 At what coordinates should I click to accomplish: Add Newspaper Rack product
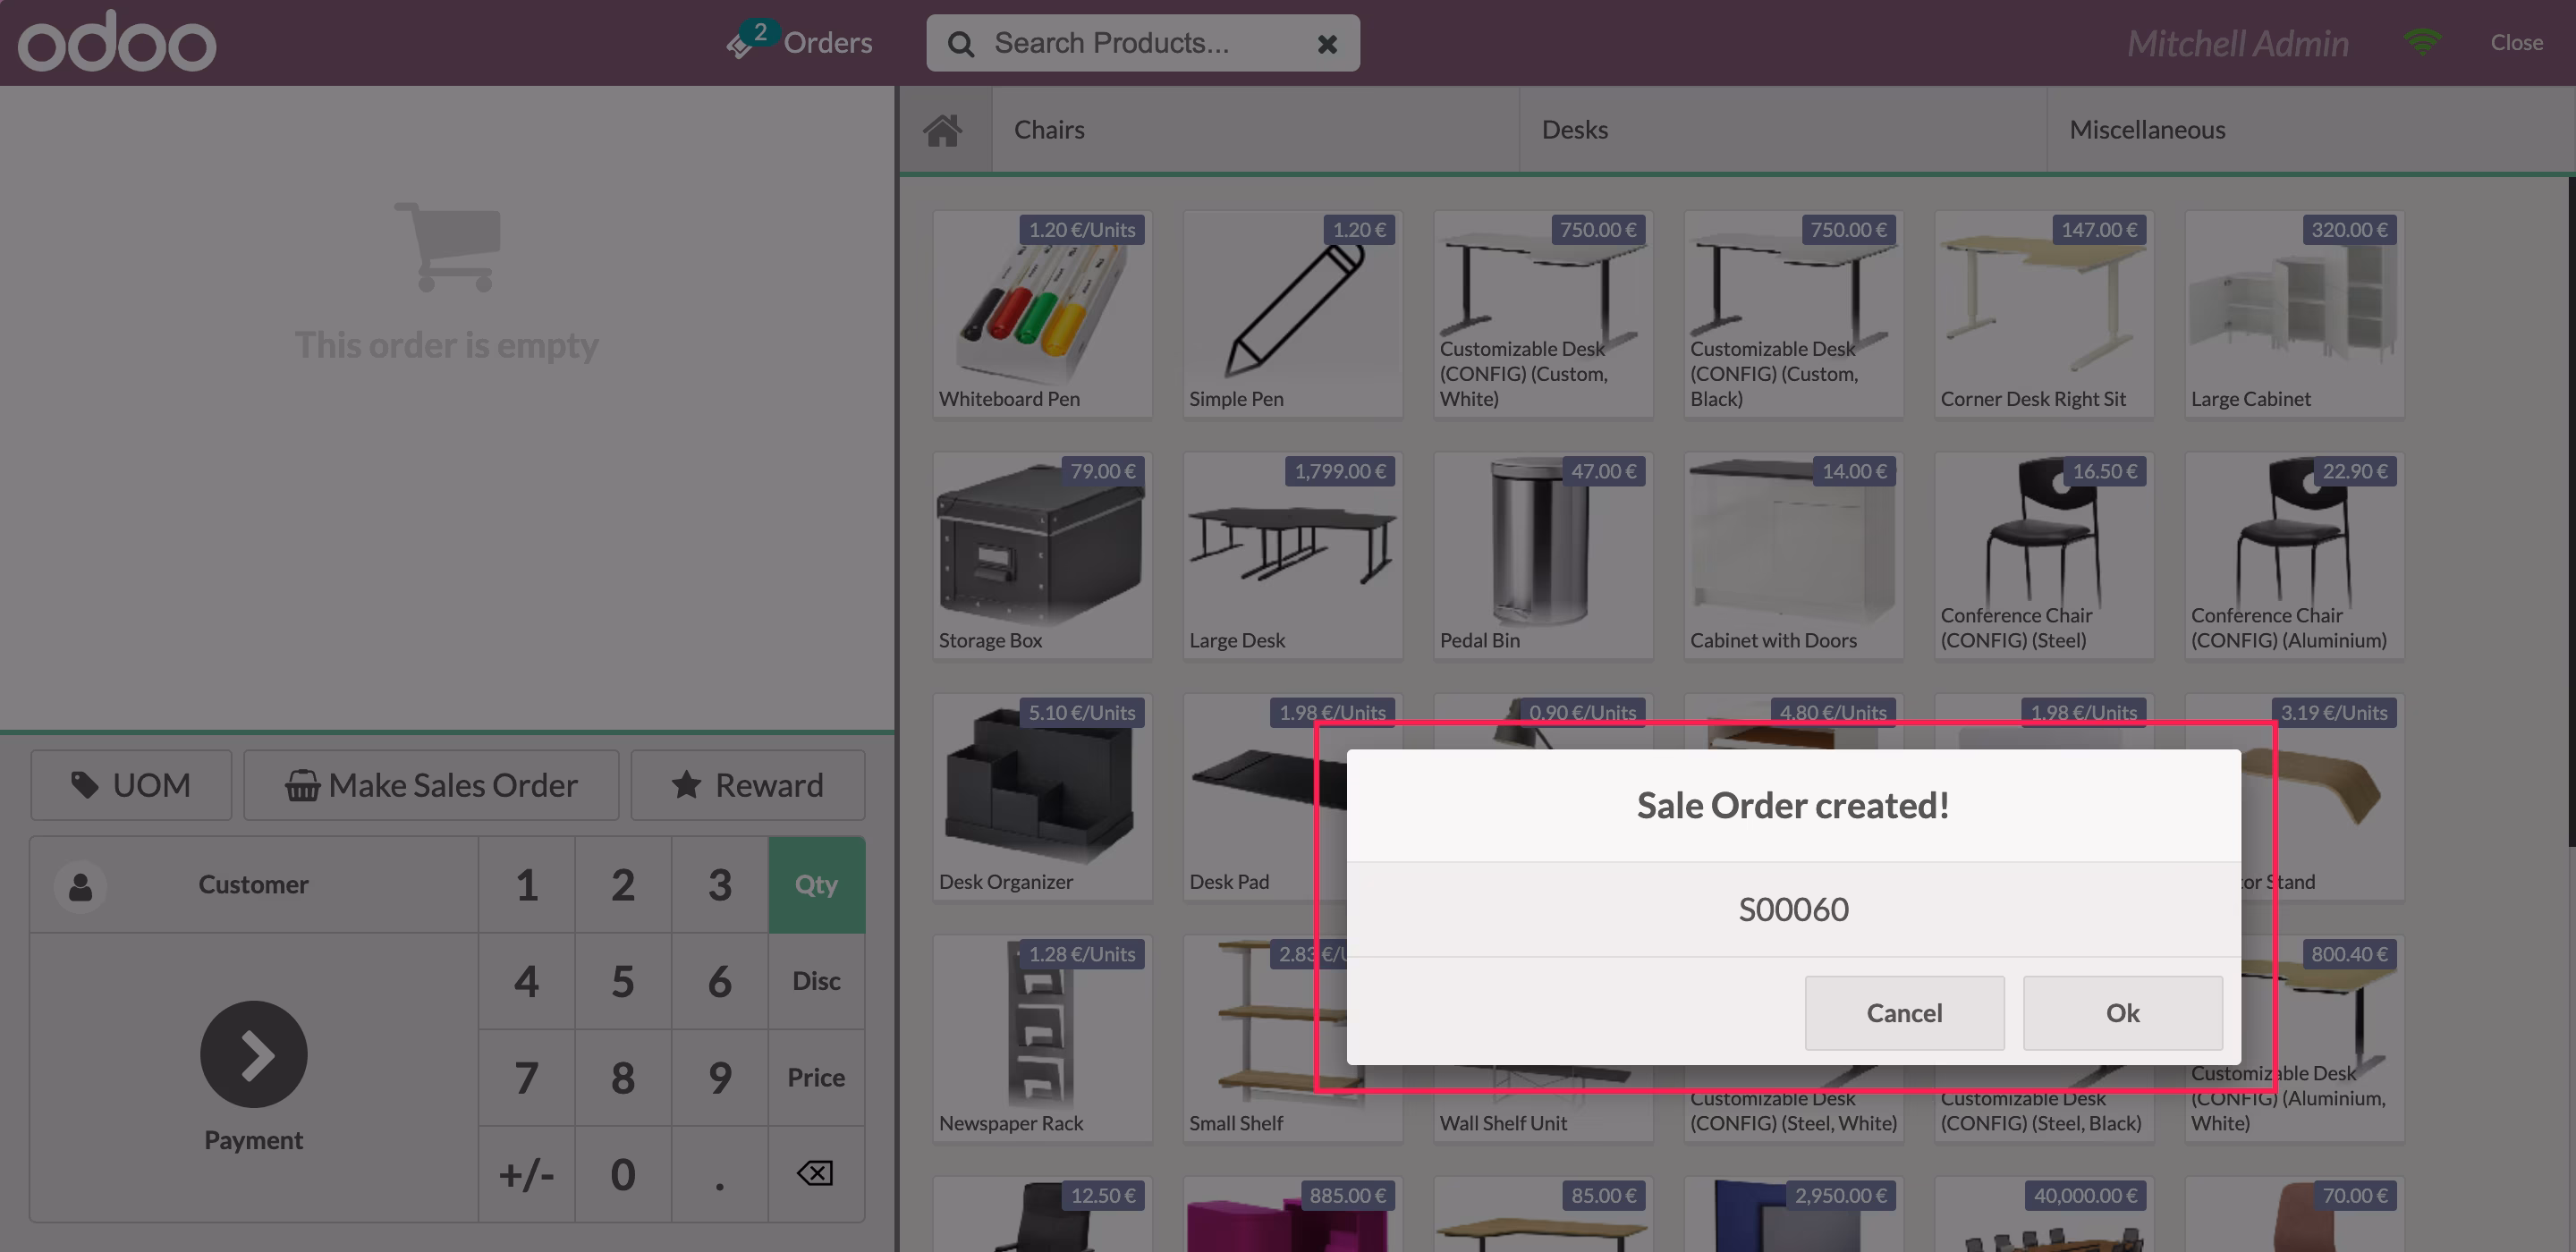1042,1038
